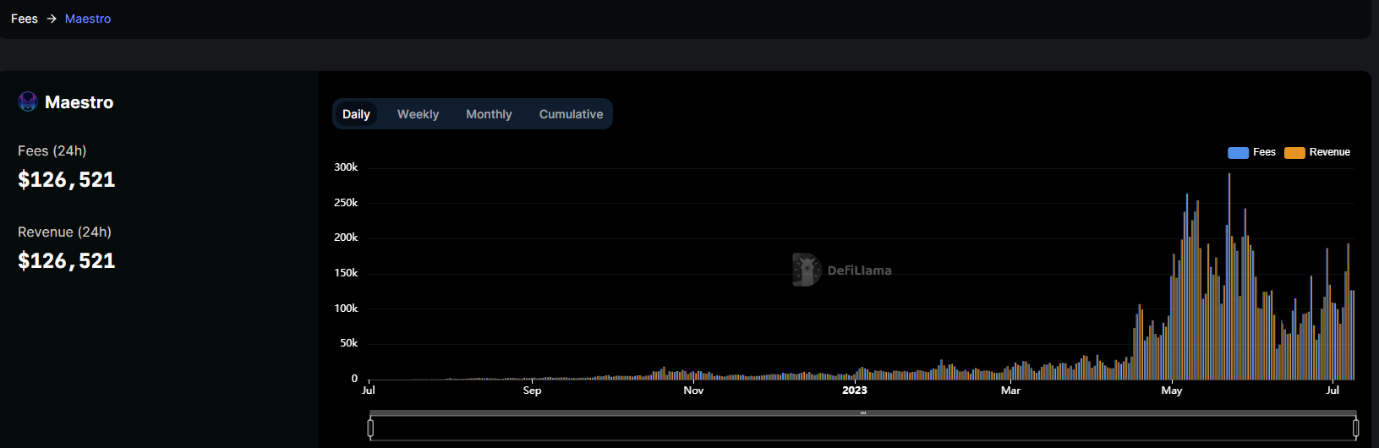The height and width of the screenshot is (448, 1379).
Task: Switch to the Weekly tab
Action: (418, 114)
